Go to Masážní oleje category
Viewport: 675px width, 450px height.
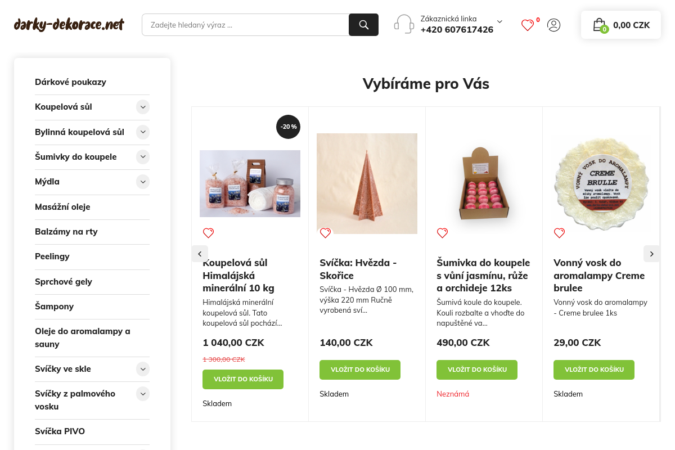pos(62,207)
